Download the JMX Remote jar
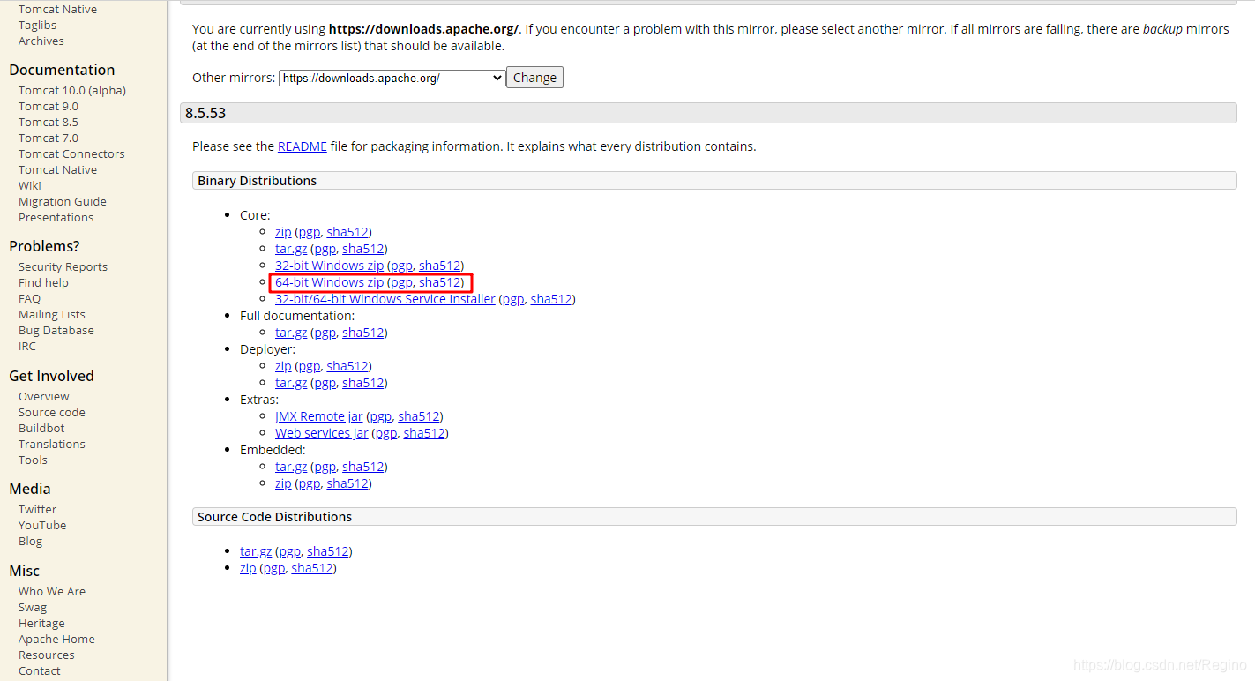 click(318, 416)
